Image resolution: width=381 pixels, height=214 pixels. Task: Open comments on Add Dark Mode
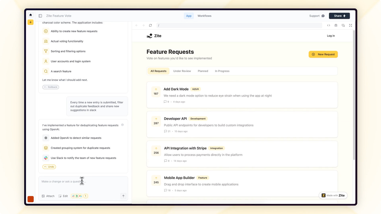(x=166, y=102)
